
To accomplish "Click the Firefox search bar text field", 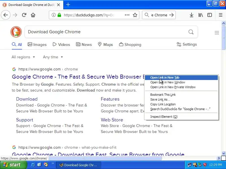I will [159, 15].
